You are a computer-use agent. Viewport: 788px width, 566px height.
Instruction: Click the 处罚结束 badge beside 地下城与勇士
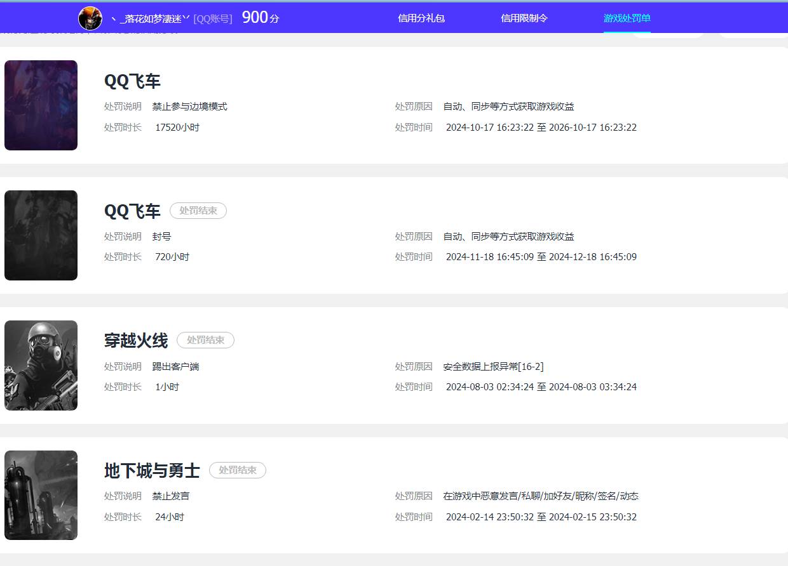238,470
